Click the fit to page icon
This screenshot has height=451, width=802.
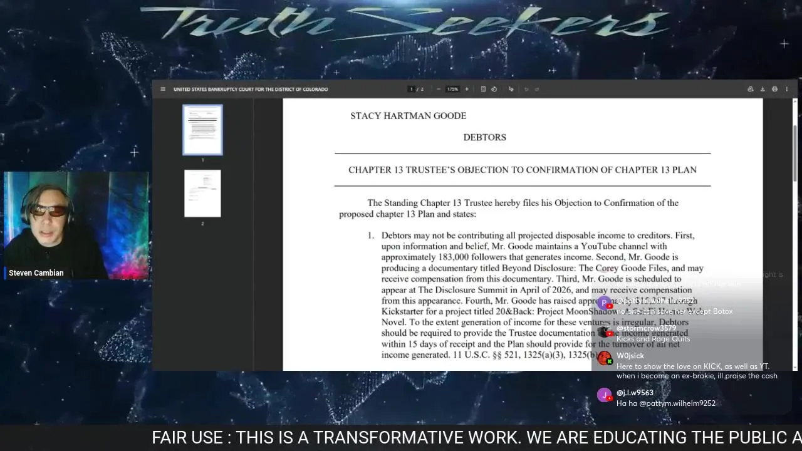[483, 89]
